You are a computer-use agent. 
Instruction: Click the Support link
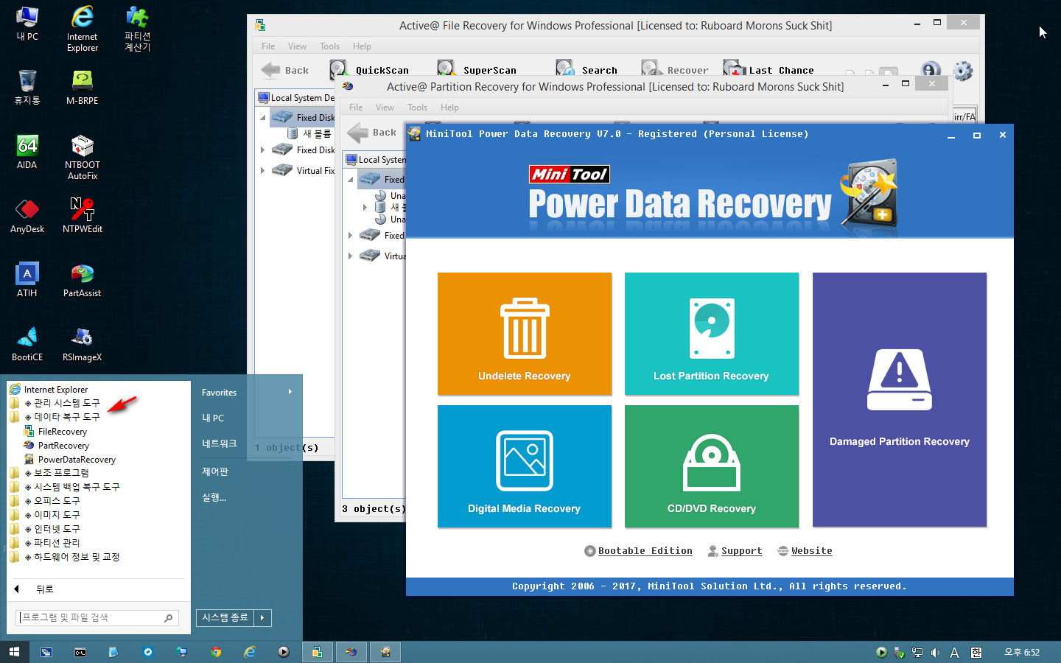(735, 551)
